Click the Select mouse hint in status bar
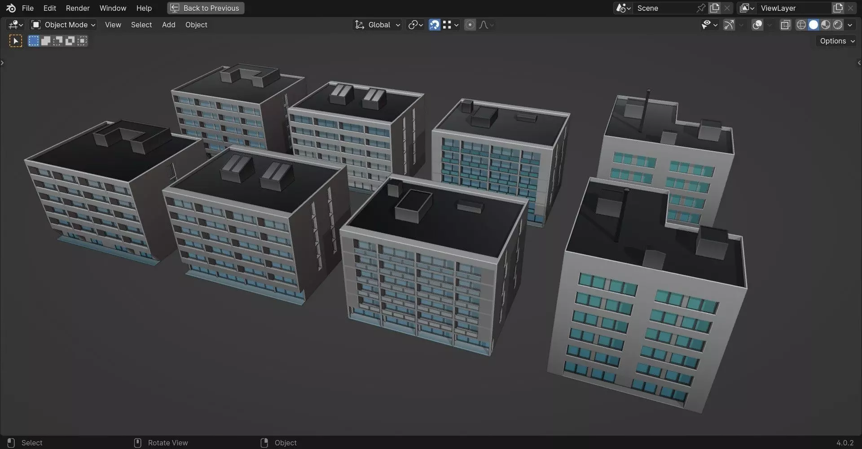 [26, 443]
